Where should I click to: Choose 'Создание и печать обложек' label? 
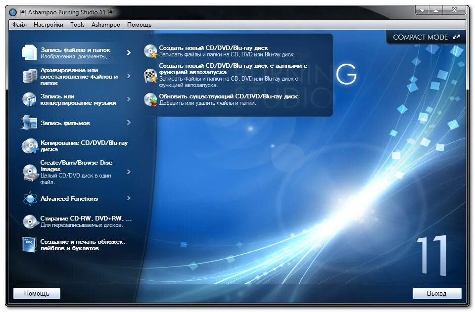(x=83, y=245)
